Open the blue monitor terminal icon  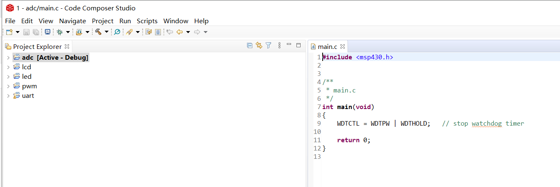click(x=47, y=32)
